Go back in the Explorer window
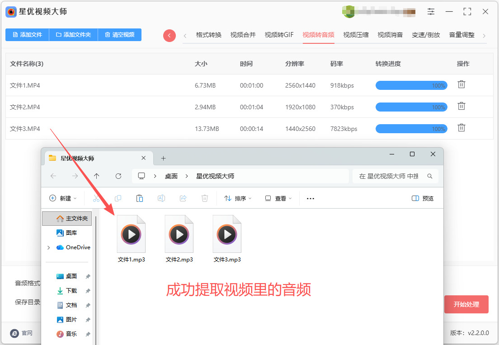This screenshot has height=345, width=499. 53,176
